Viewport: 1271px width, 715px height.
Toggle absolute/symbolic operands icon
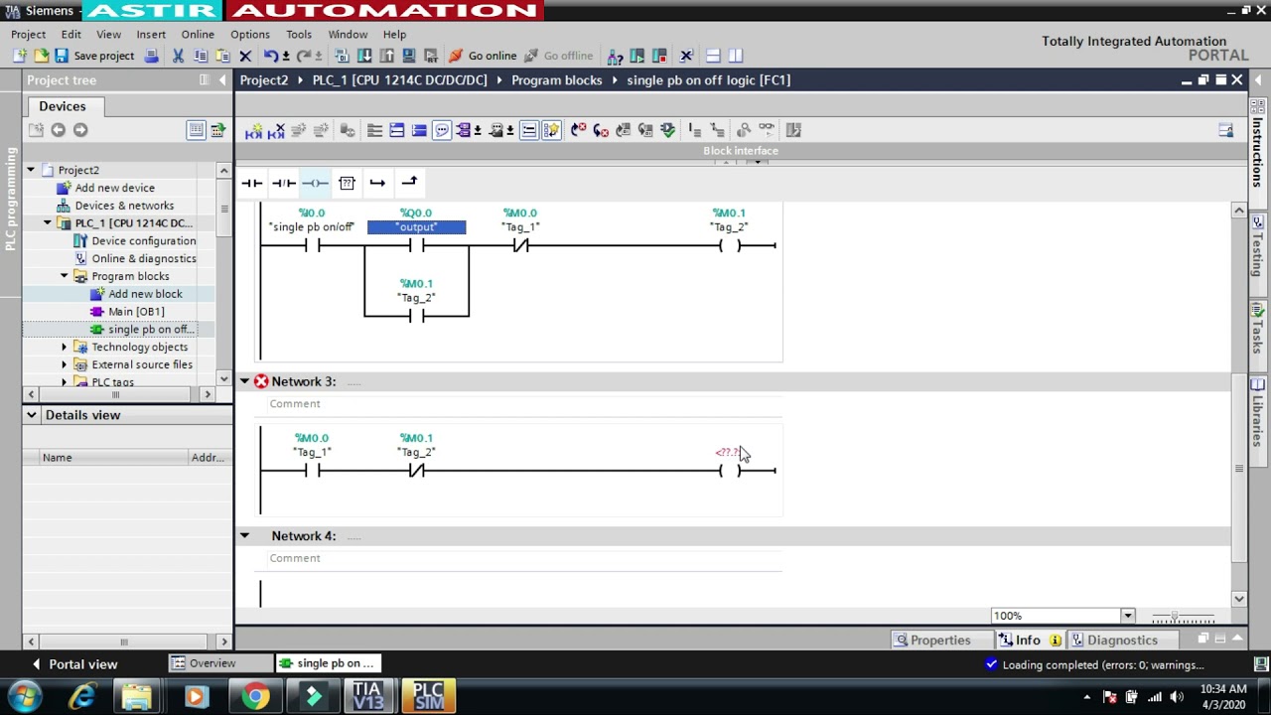(x=466, y=130)
